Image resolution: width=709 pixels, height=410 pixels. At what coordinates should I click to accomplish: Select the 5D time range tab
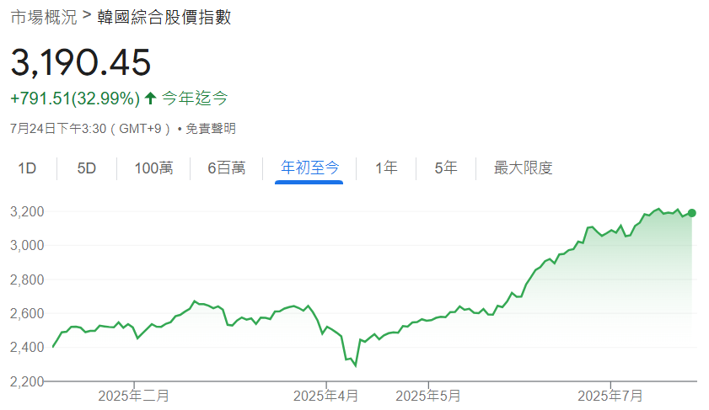click(86, 168)
